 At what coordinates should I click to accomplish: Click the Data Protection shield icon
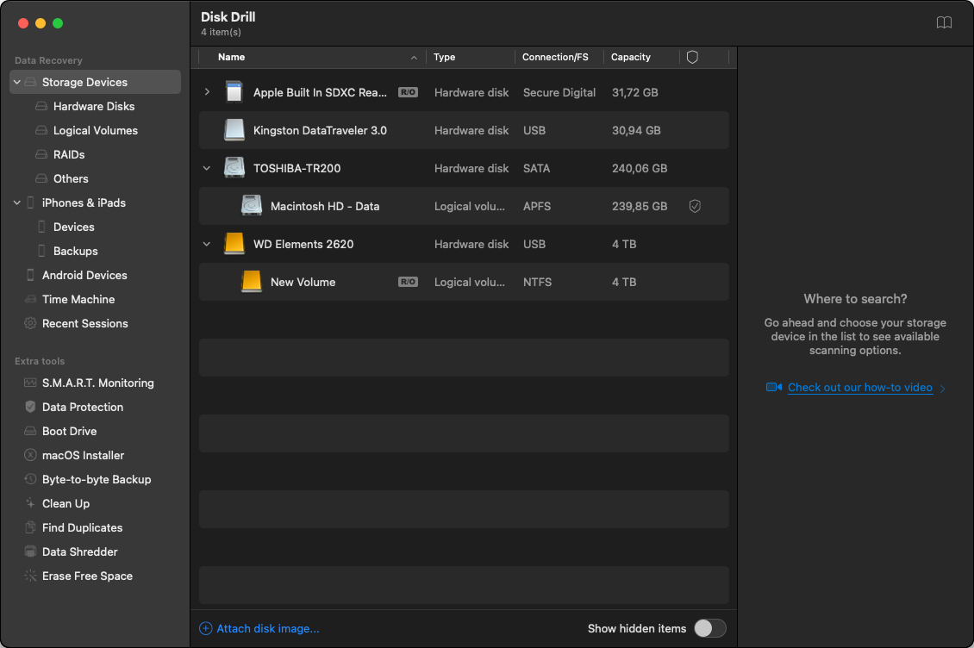(x=30, y=407)
